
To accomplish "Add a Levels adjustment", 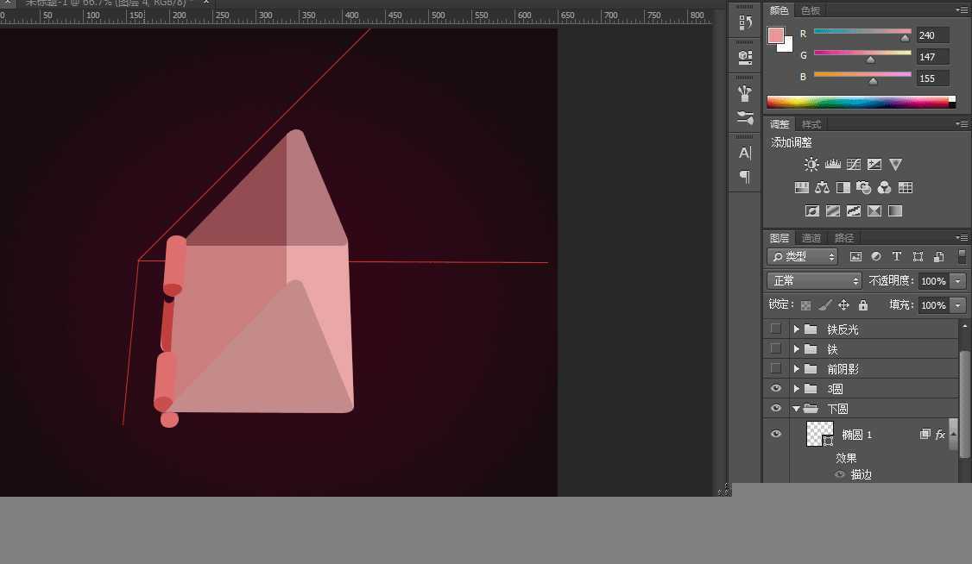I will 833,164.
